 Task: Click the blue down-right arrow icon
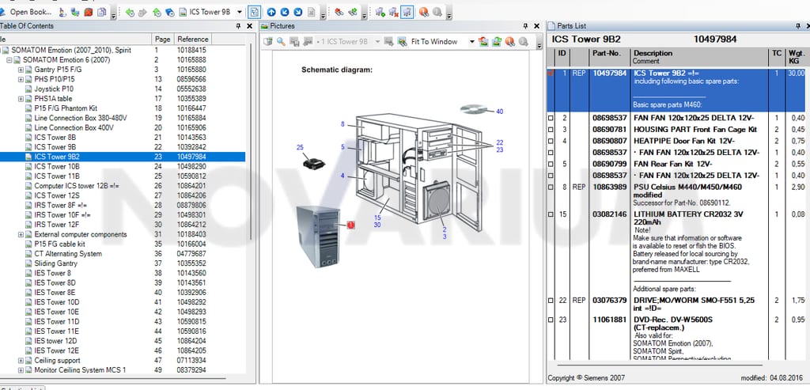(297, 12)
